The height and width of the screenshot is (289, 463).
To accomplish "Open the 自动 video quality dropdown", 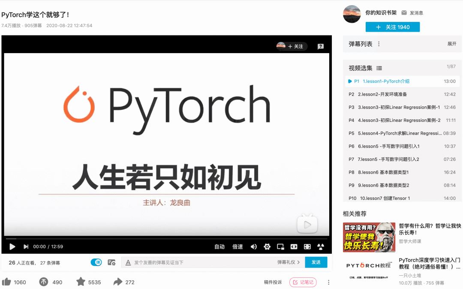I will click(220, 247).
